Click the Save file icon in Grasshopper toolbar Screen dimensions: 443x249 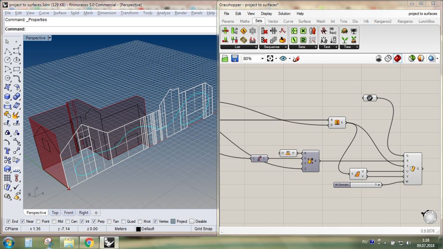click(235, 59)
